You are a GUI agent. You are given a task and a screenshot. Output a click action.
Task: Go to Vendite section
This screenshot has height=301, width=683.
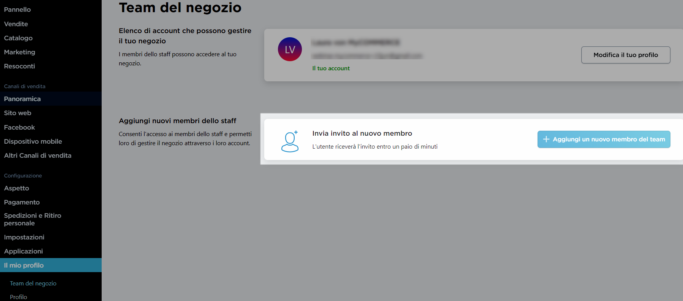[16, 24]
